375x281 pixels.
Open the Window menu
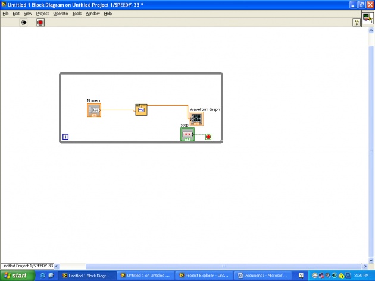[93, 14]
